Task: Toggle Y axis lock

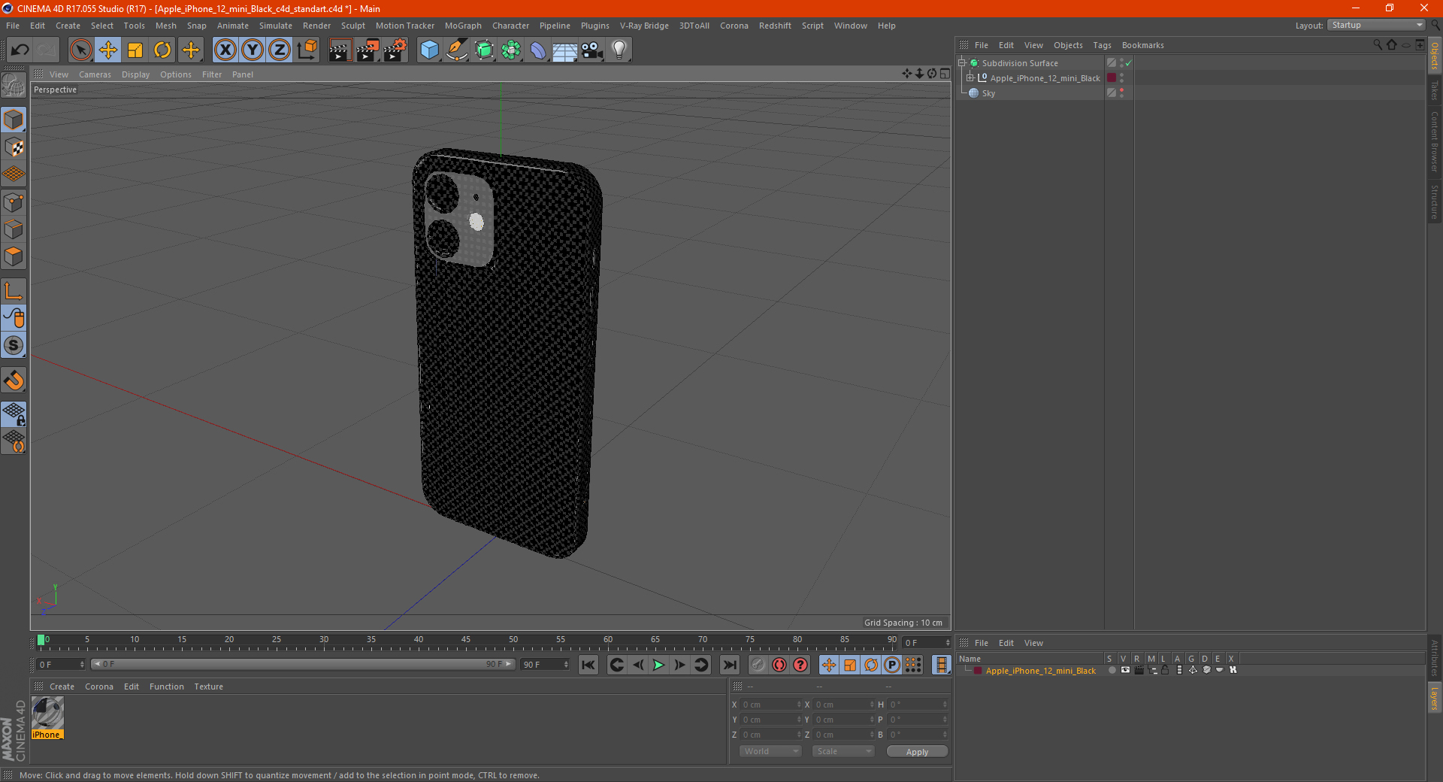Action: [x=253, y=50]
